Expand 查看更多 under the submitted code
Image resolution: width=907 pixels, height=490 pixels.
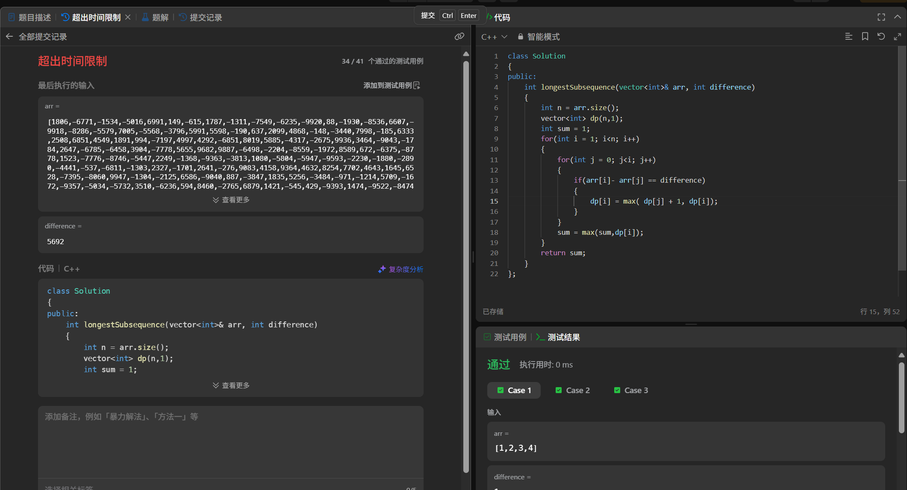[231, 385]
